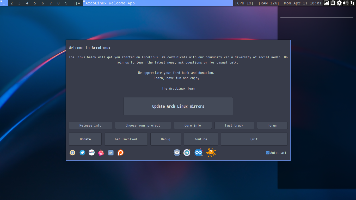Viewport: 356px width, 200px height.
Task: Switch to workspace 7
Action: pos(51,3)
